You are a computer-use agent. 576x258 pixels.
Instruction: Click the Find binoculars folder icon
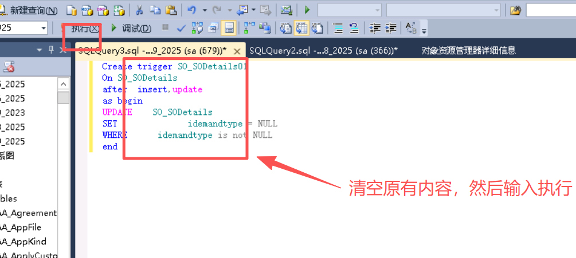pos(515,10)
